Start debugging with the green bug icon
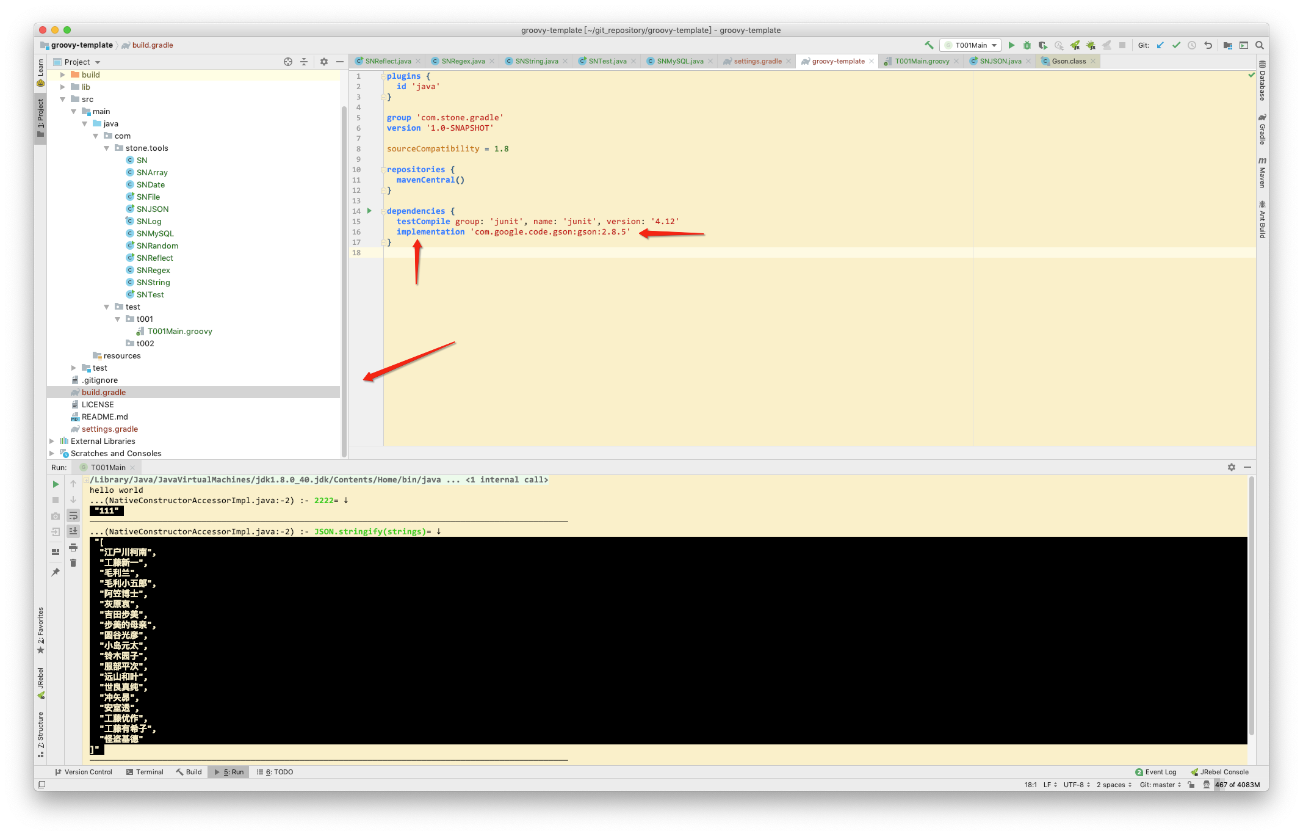The image size is (1303, 836). pyautogui.click(x=1027, y=45)
